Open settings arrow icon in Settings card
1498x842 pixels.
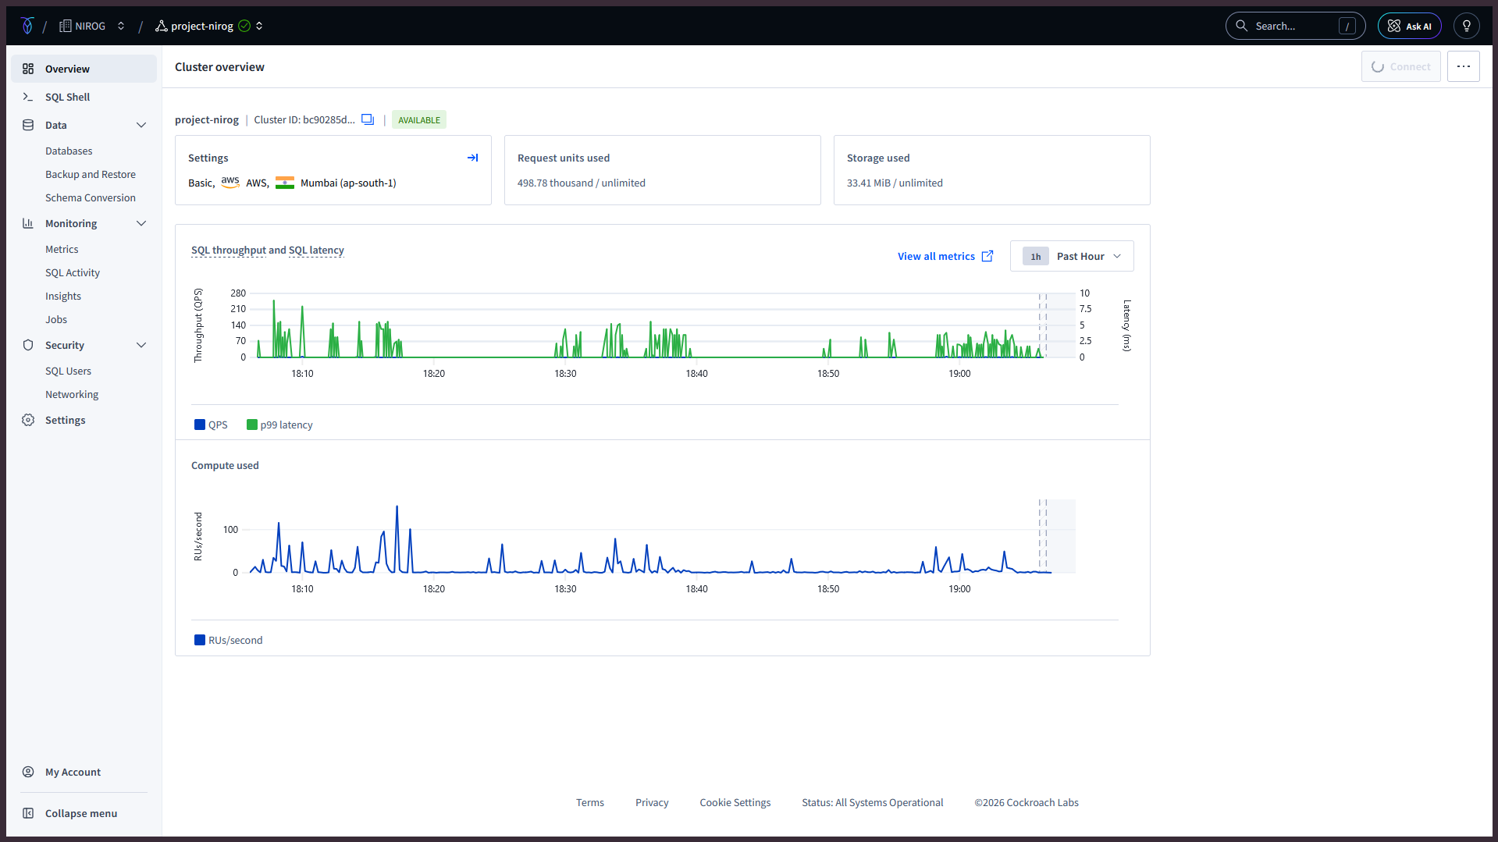472,158
